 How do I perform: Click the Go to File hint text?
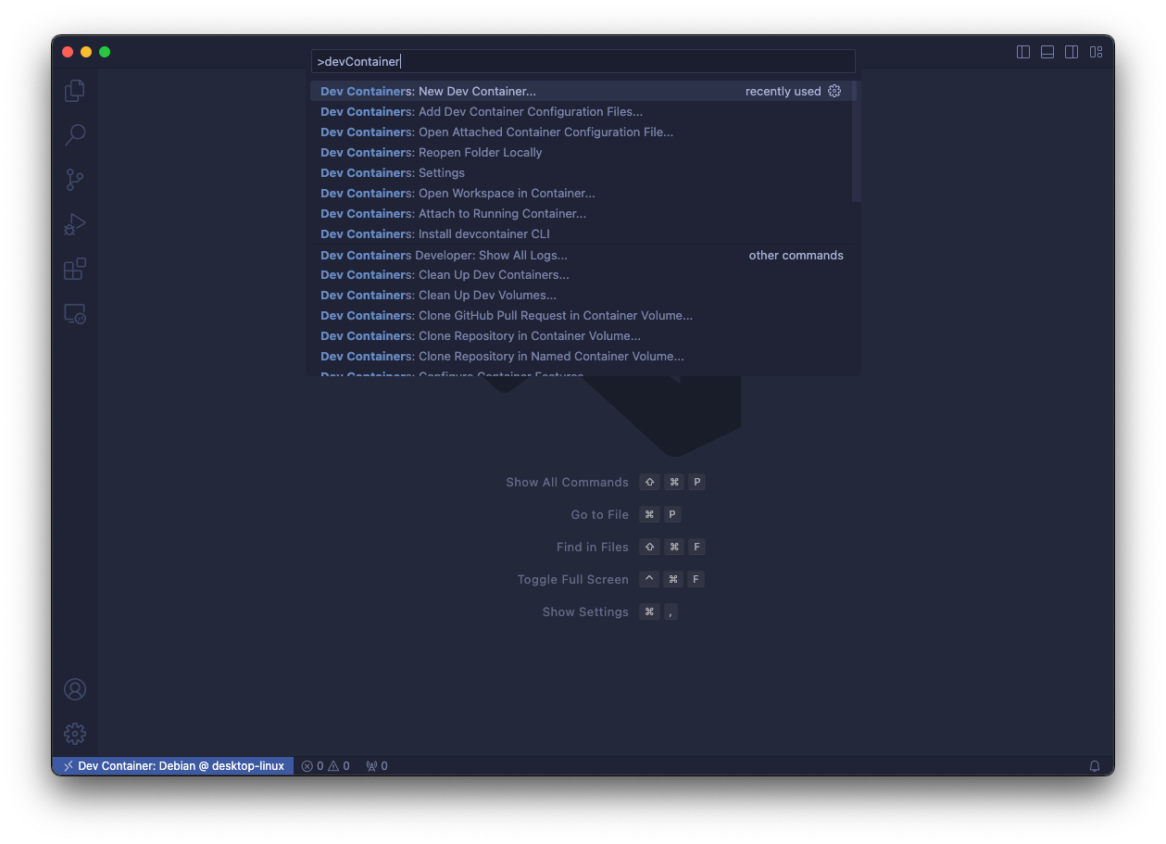pyautogui.click(x=599, y=514)
